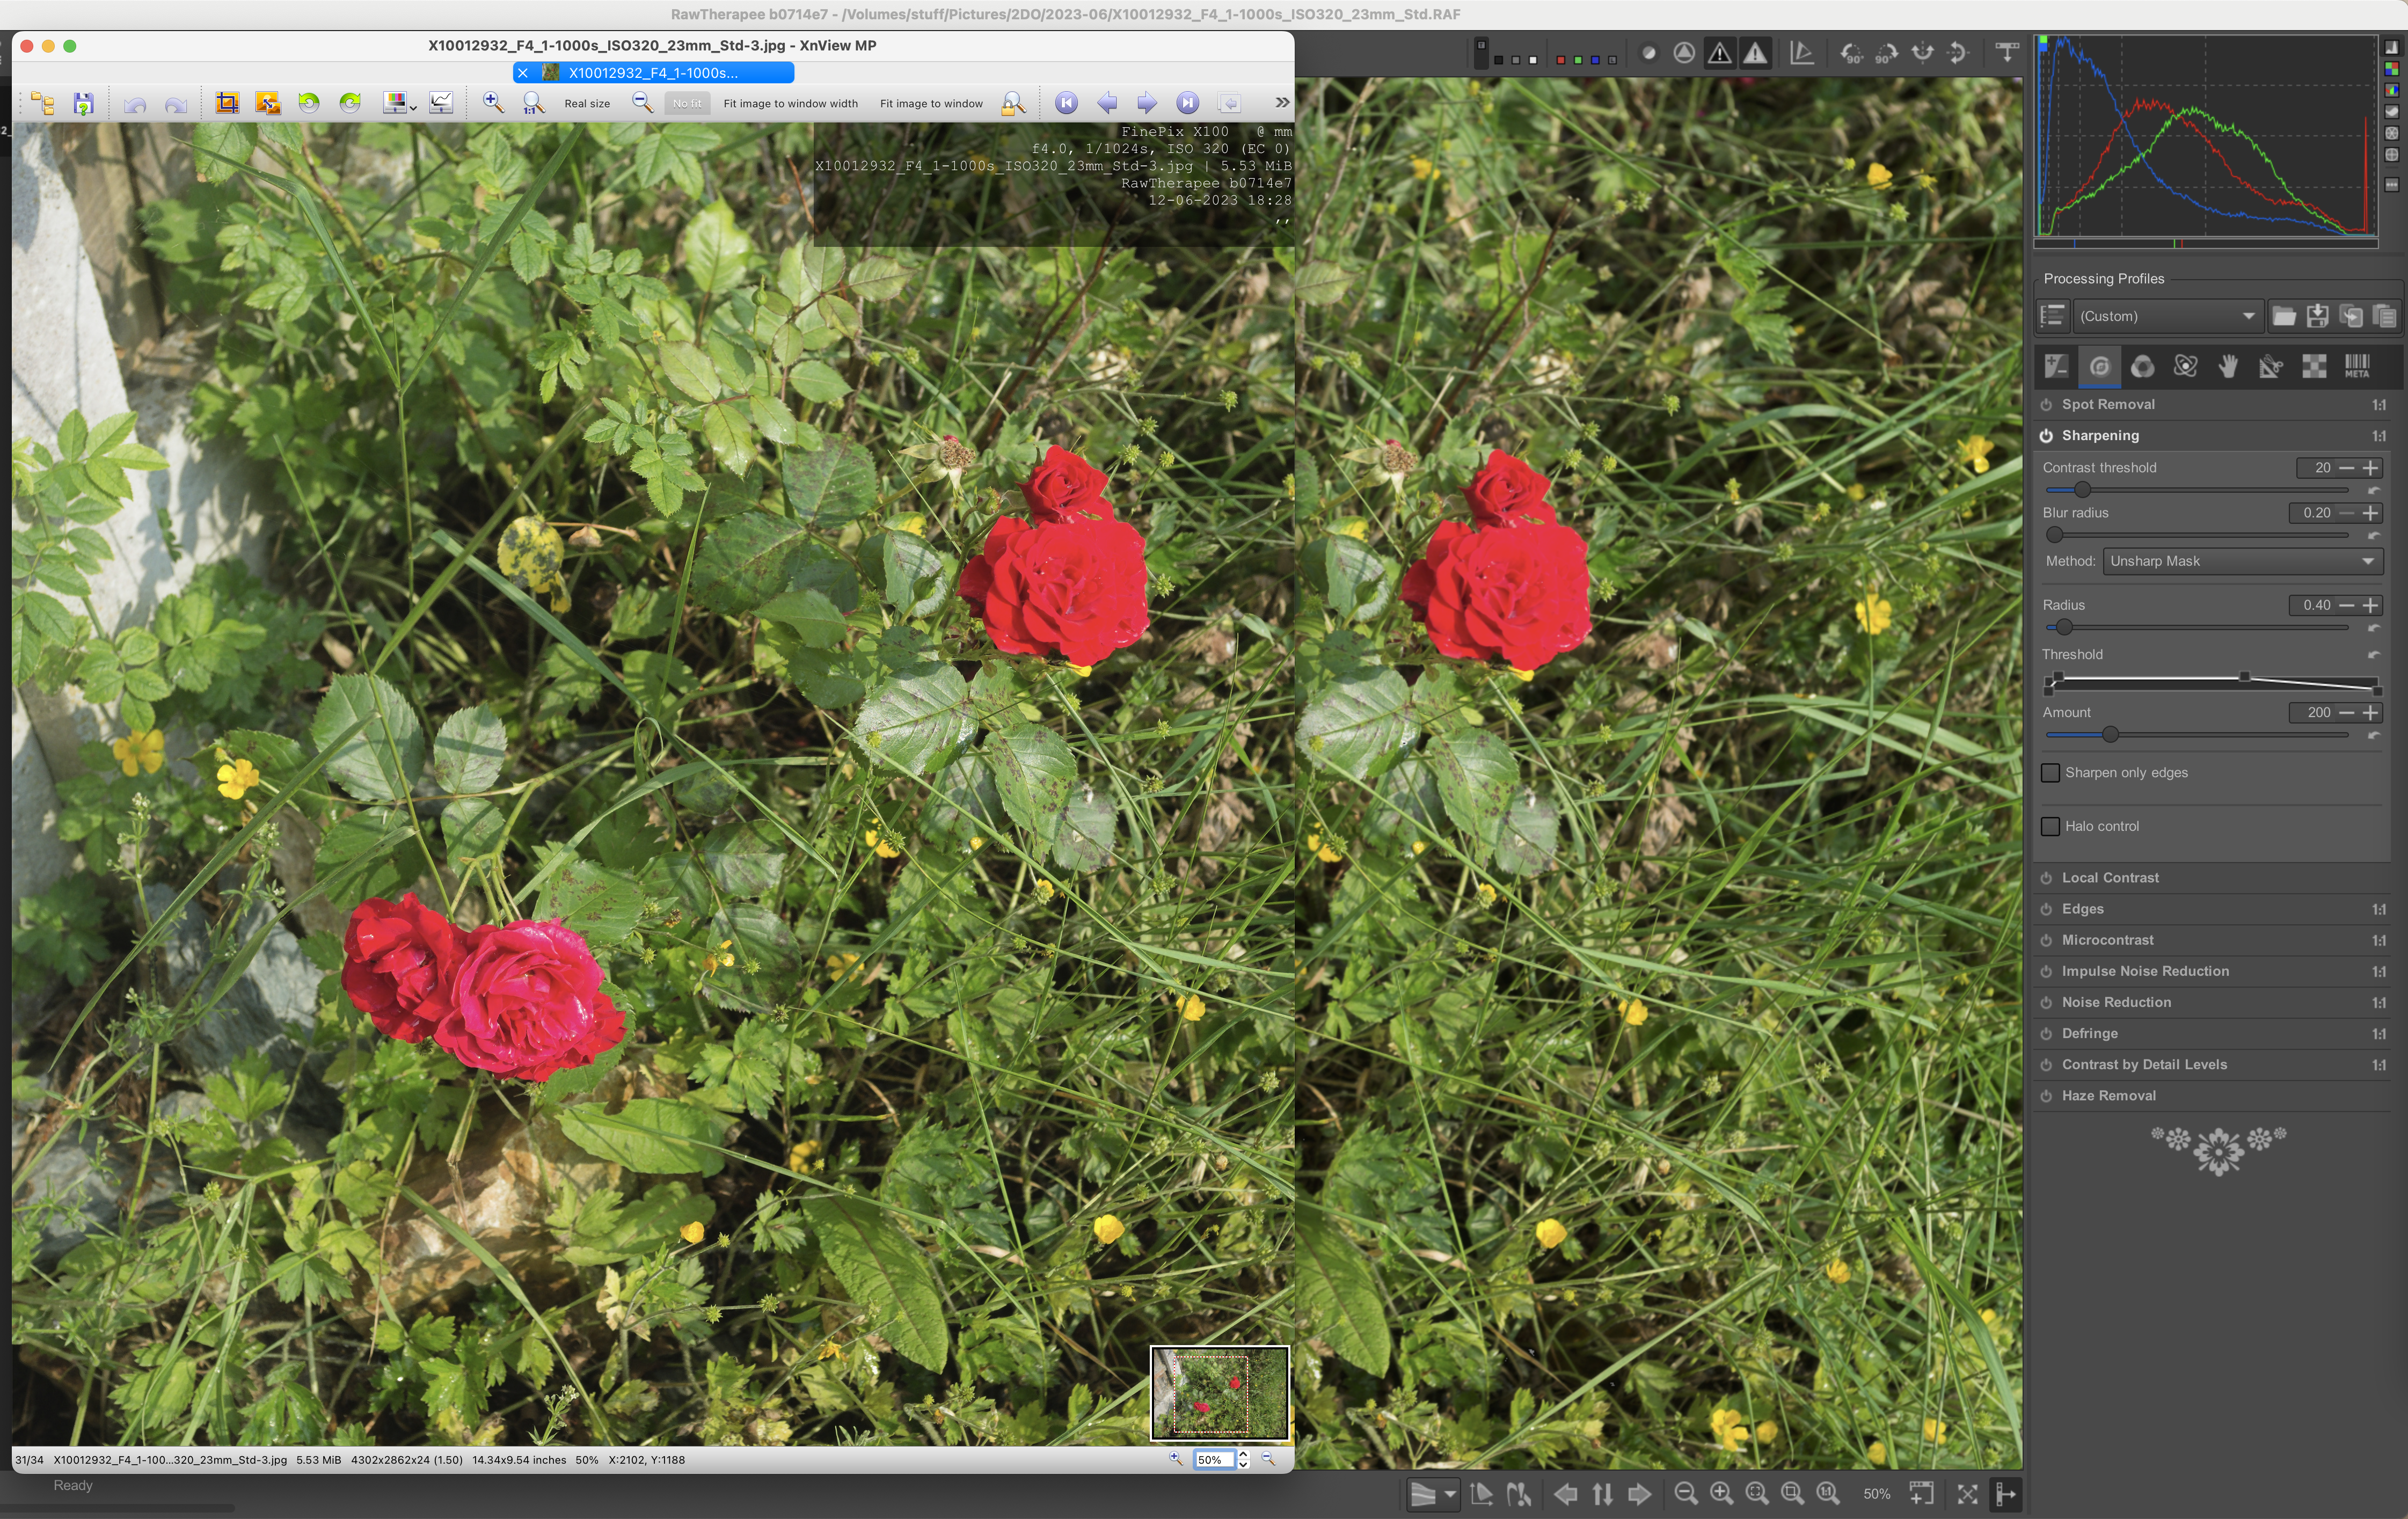Enable Halo control checkbox

pos(2050,827)
